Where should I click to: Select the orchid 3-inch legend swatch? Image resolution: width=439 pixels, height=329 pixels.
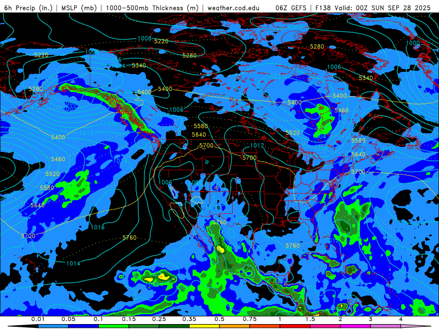pos(386,326)
